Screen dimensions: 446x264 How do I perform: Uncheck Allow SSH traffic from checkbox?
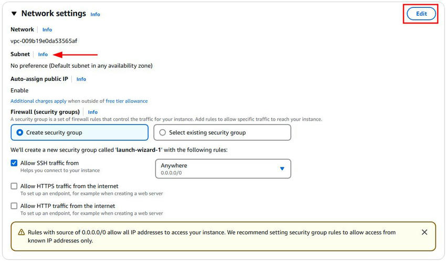[x=14, y=163]
